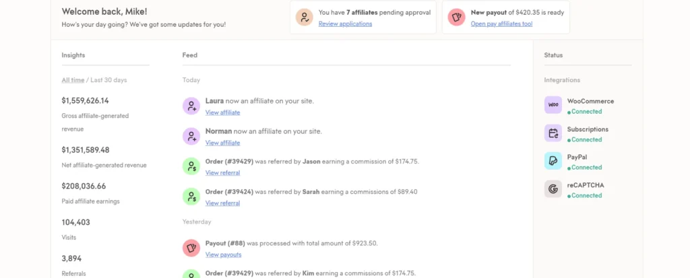View referral for Sarah's order #39424
690x278 pixels.
(222, 203)
